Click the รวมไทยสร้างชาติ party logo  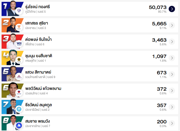point(19,76)
